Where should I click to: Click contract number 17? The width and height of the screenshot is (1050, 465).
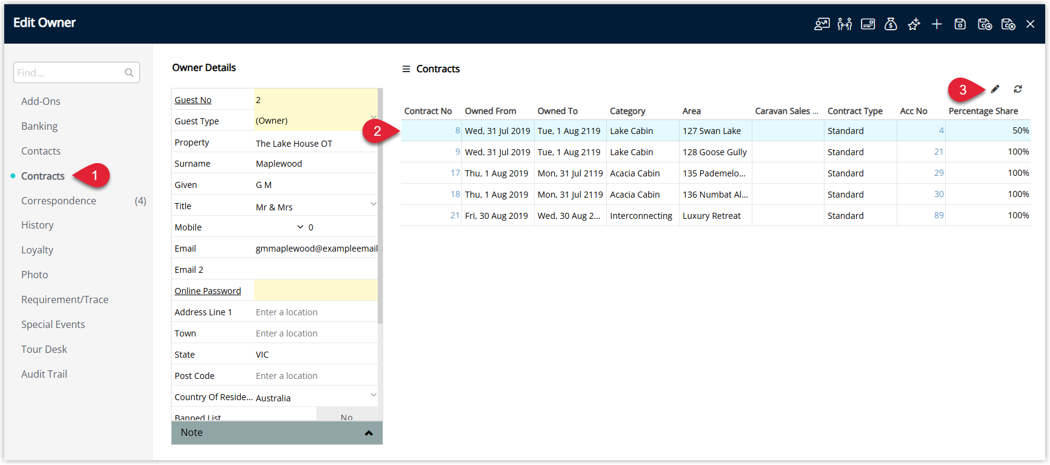click(455, 173)
